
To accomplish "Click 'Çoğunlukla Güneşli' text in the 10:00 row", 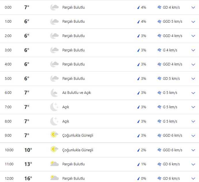I will [77, 150].
